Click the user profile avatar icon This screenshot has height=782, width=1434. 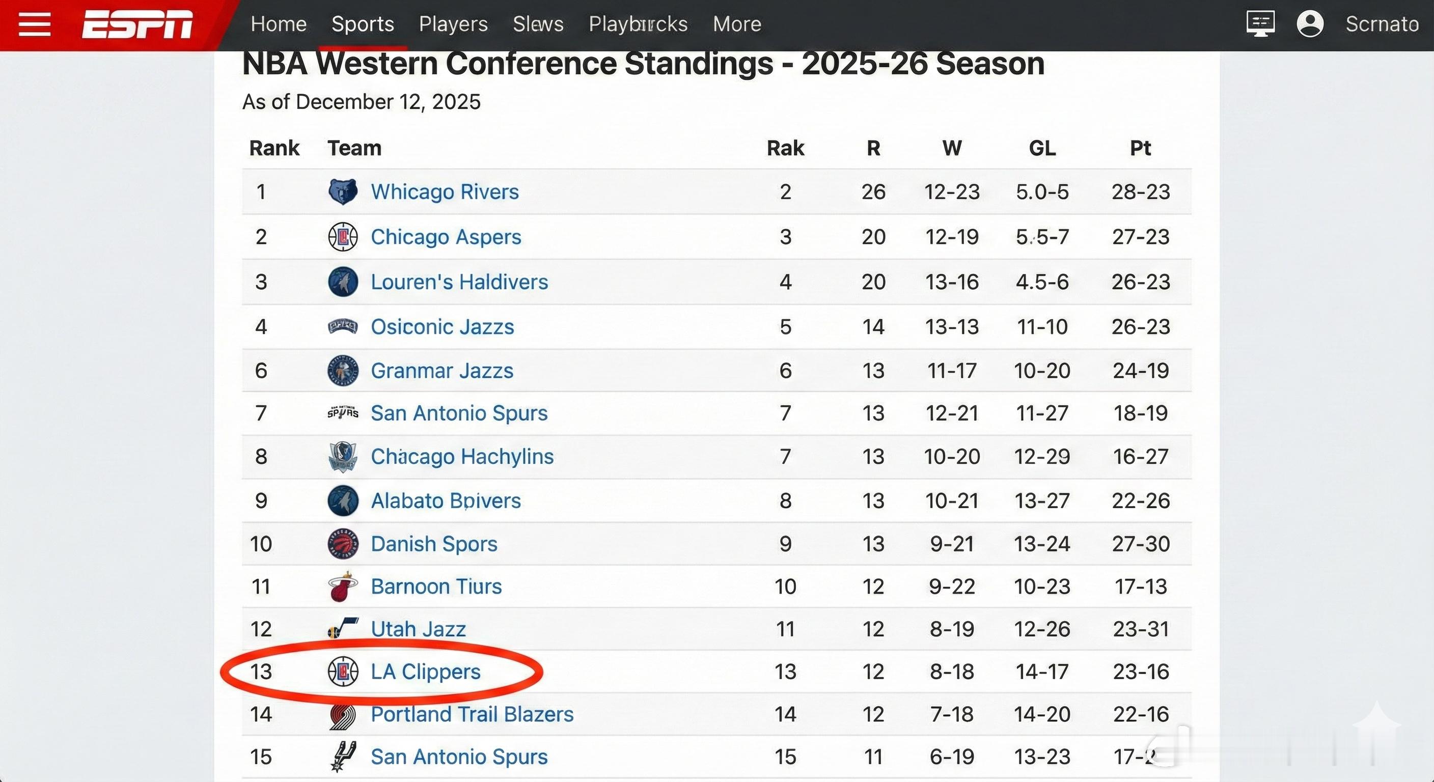tap(1310, 24)
